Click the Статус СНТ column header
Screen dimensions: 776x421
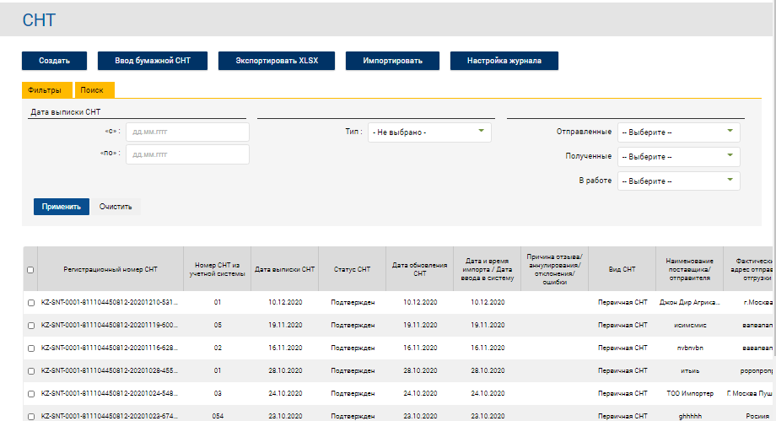pyautogui.click(x=352, y=269)
